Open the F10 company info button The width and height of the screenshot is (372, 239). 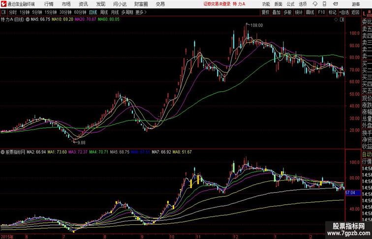[x=321, y=12]
